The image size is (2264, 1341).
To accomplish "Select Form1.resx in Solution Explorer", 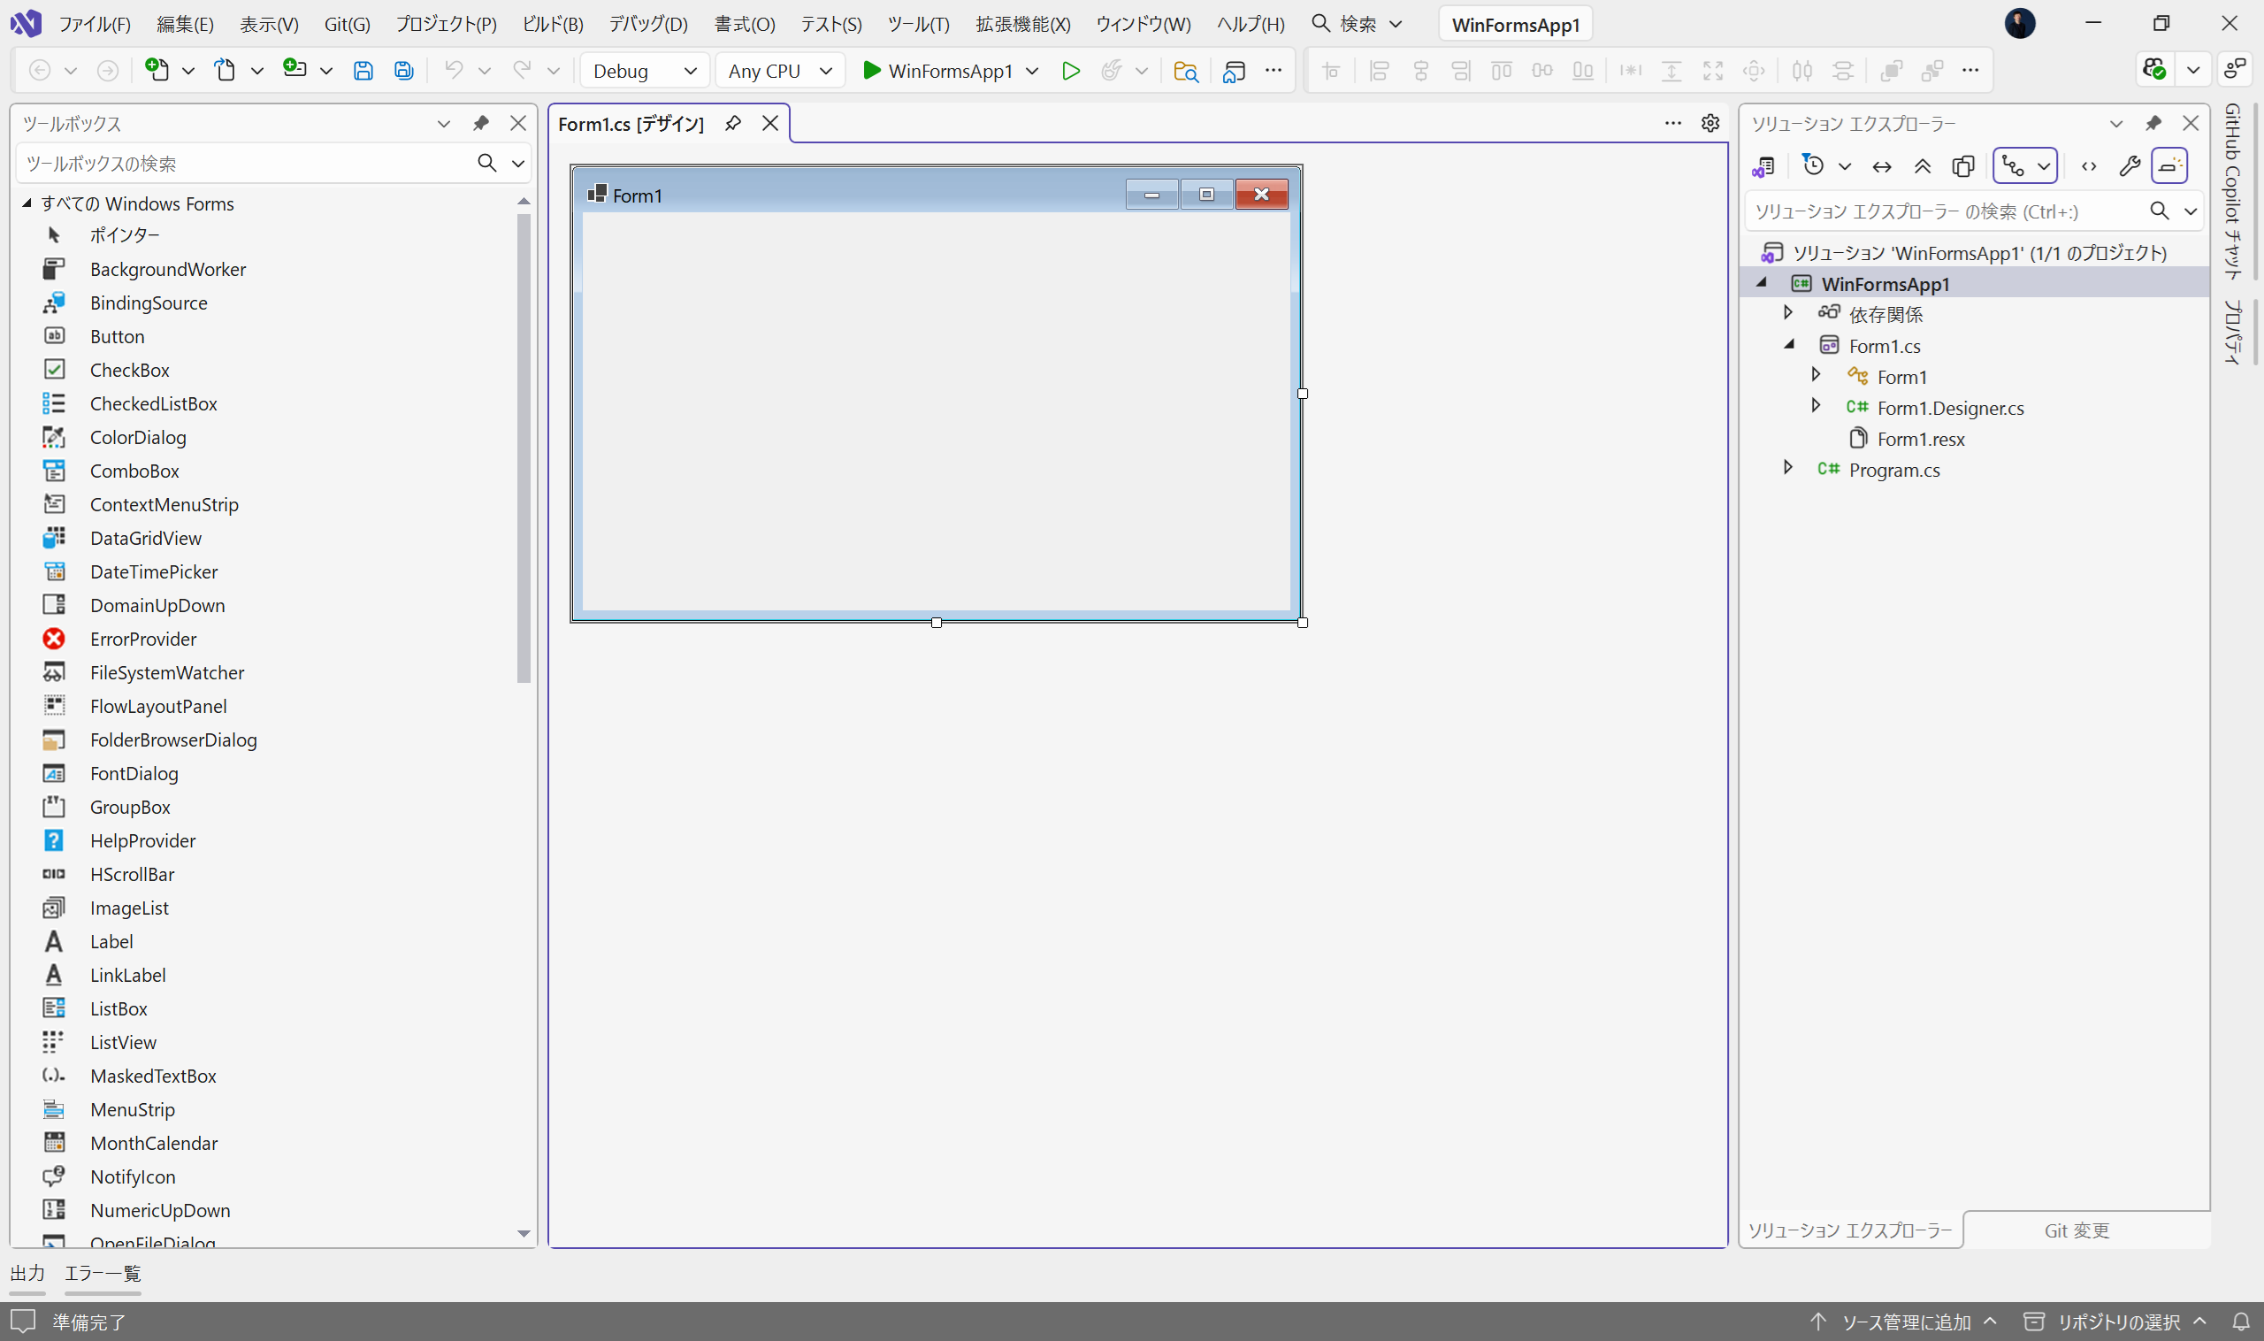I will [x=1920, y=439].
